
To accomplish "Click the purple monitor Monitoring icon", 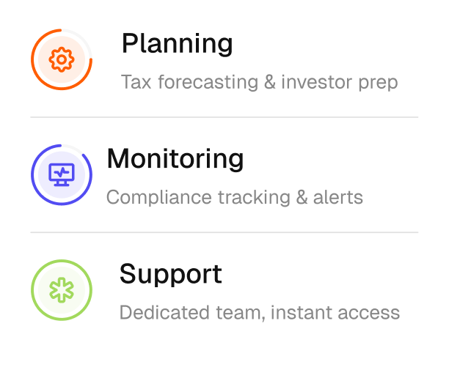I will [x=62, y=175].
